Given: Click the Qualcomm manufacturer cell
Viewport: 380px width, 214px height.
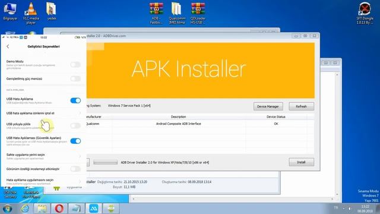Looking at the screenshot, I should [93, 124].
